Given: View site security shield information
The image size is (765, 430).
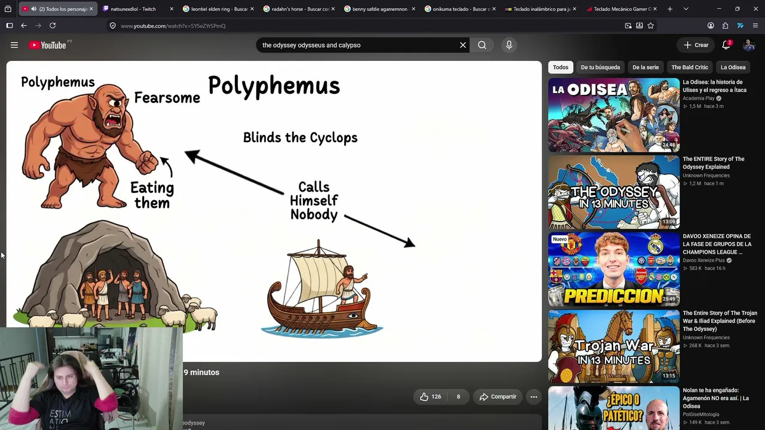Looking at the screenshot, I should coord(112,26).
